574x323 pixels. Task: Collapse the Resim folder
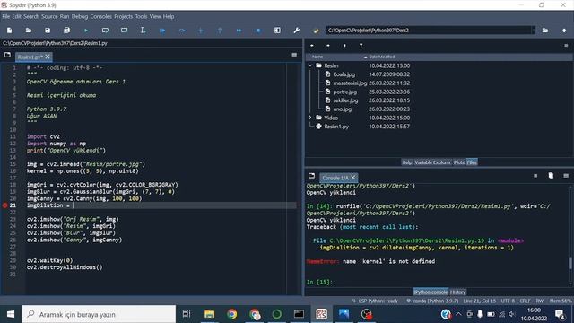click(310, 65)
